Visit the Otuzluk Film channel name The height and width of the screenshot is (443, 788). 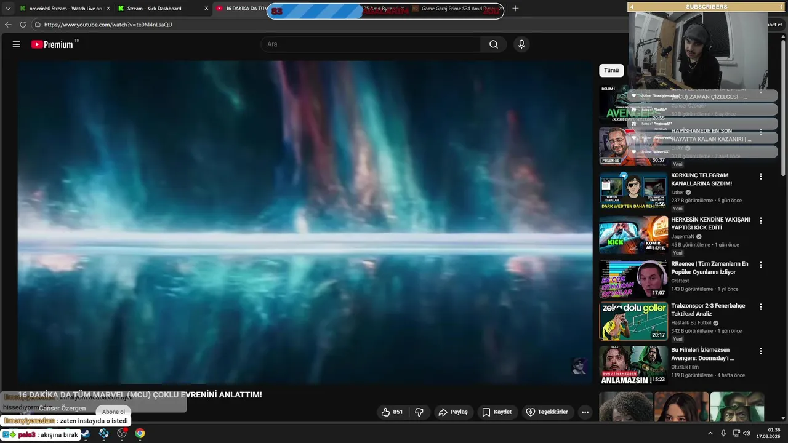click(685, 367)
